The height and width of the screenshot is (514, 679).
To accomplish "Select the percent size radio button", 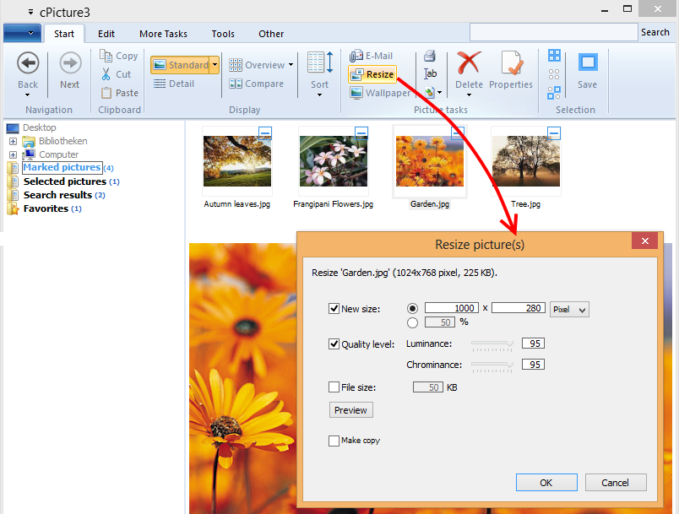I will tap(412, 322).
